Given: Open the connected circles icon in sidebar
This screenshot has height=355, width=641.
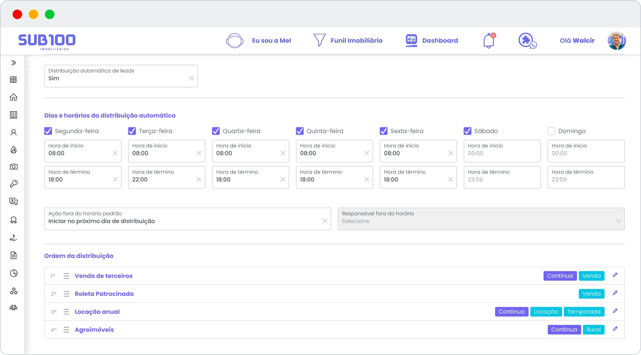Looking at the screenshot, I should [13, 291].
